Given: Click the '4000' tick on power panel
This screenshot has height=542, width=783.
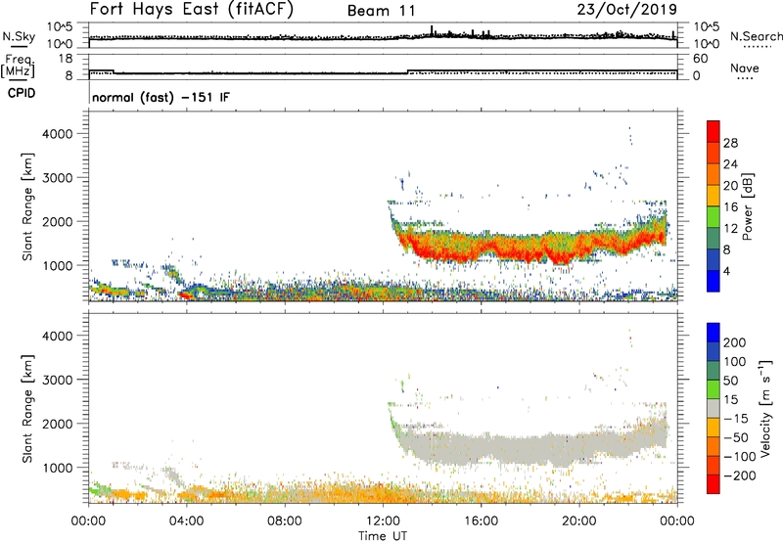Looking at the screenshot, I should click(57, 134).
